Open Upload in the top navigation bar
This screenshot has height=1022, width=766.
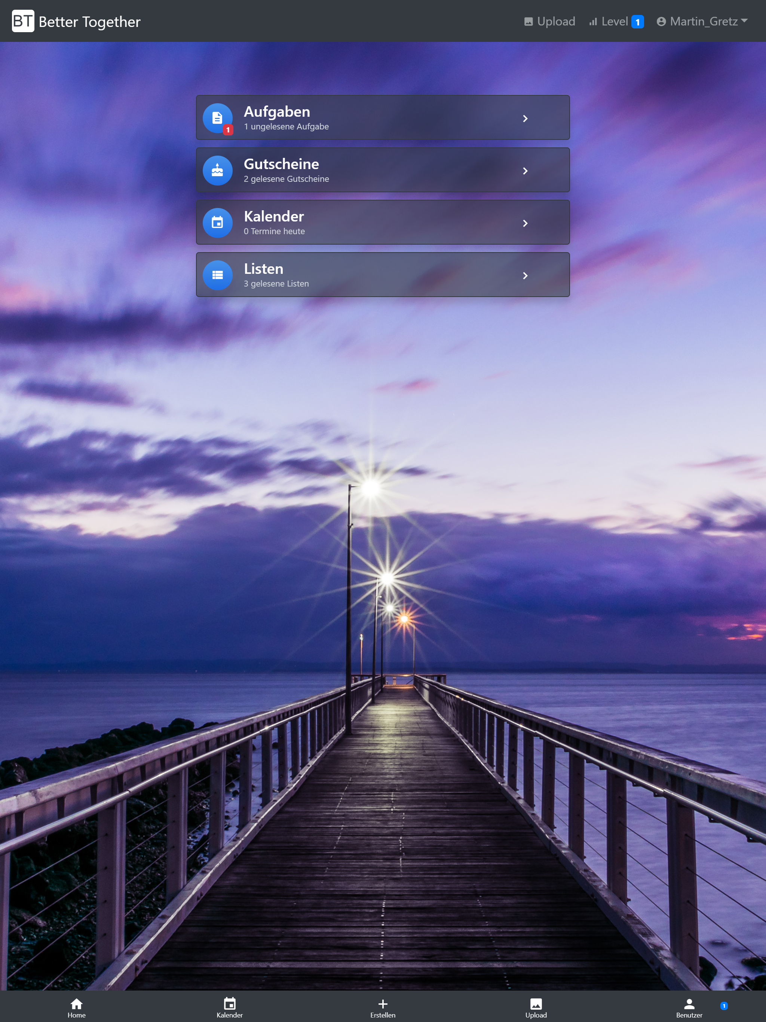click(x=549, y=21)
